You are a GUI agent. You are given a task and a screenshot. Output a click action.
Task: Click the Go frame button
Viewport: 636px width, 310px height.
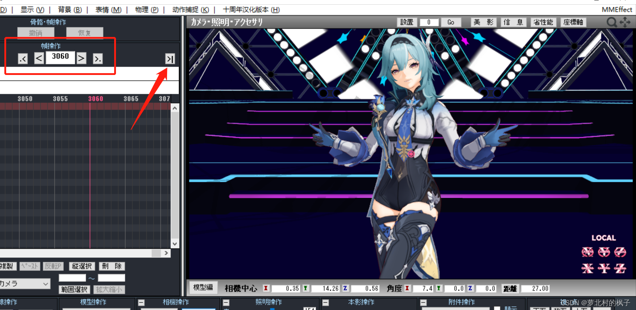point(451,22)
